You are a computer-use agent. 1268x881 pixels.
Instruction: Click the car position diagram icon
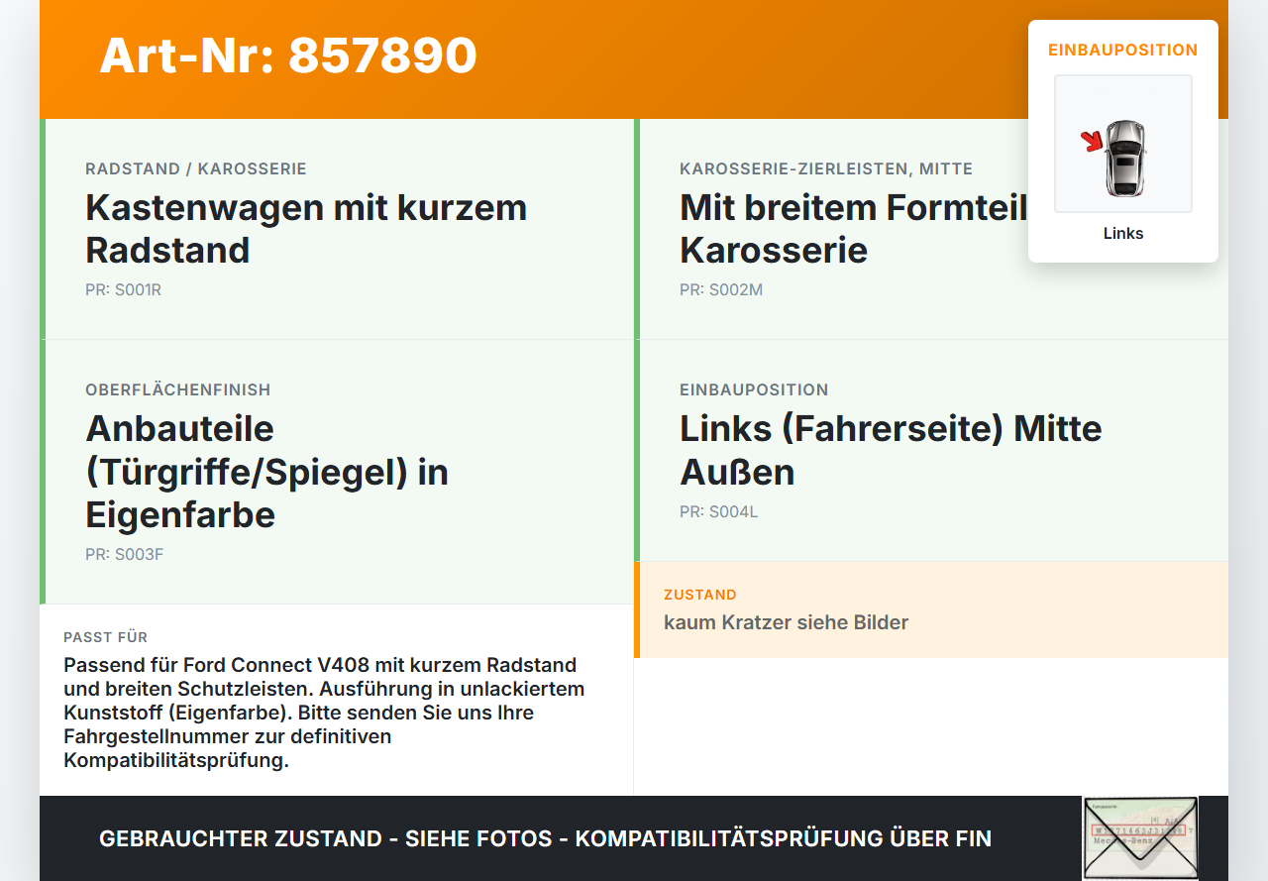coord(1123,144)
